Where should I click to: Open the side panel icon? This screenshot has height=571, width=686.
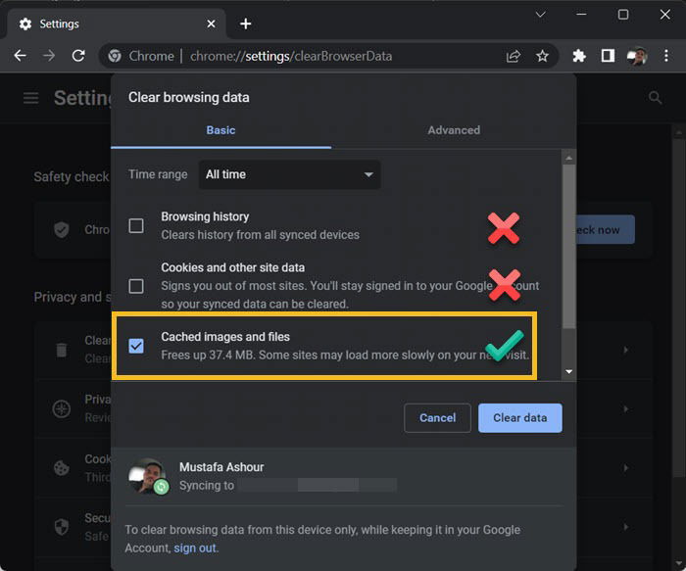pos(608,56)
